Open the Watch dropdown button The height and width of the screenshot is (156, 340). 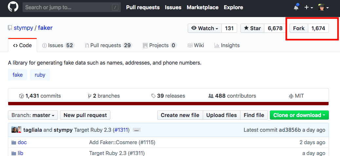pos(205,28)
